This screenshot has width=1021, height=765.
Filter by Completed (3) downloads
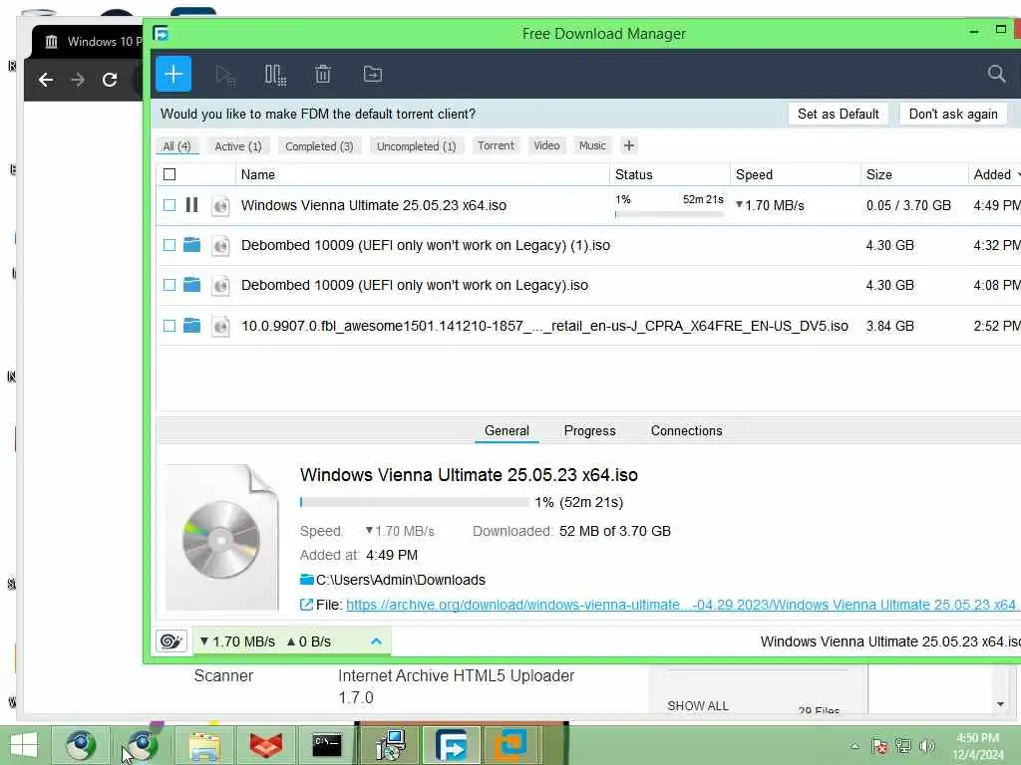tap(319, 145)
